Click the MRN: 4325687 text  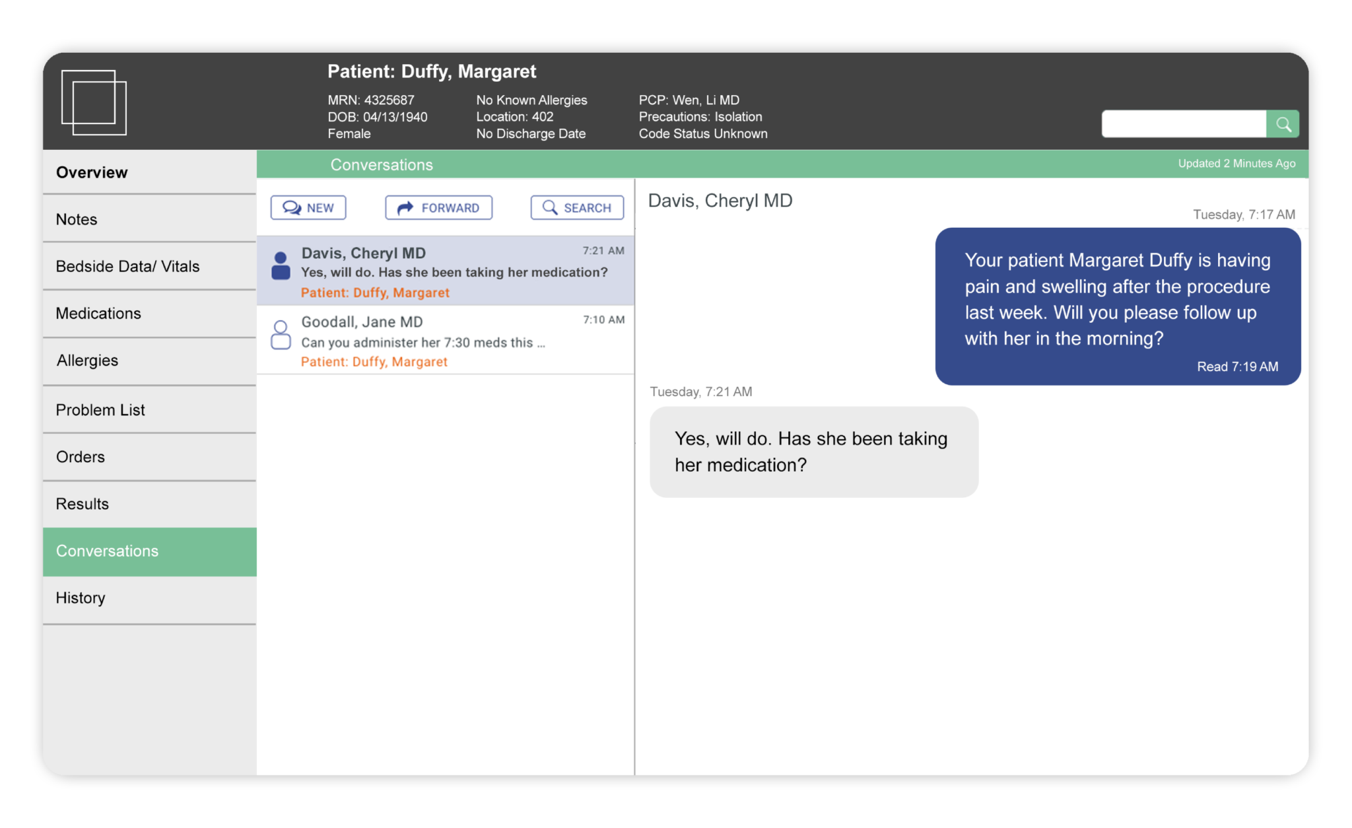[371, 100]
